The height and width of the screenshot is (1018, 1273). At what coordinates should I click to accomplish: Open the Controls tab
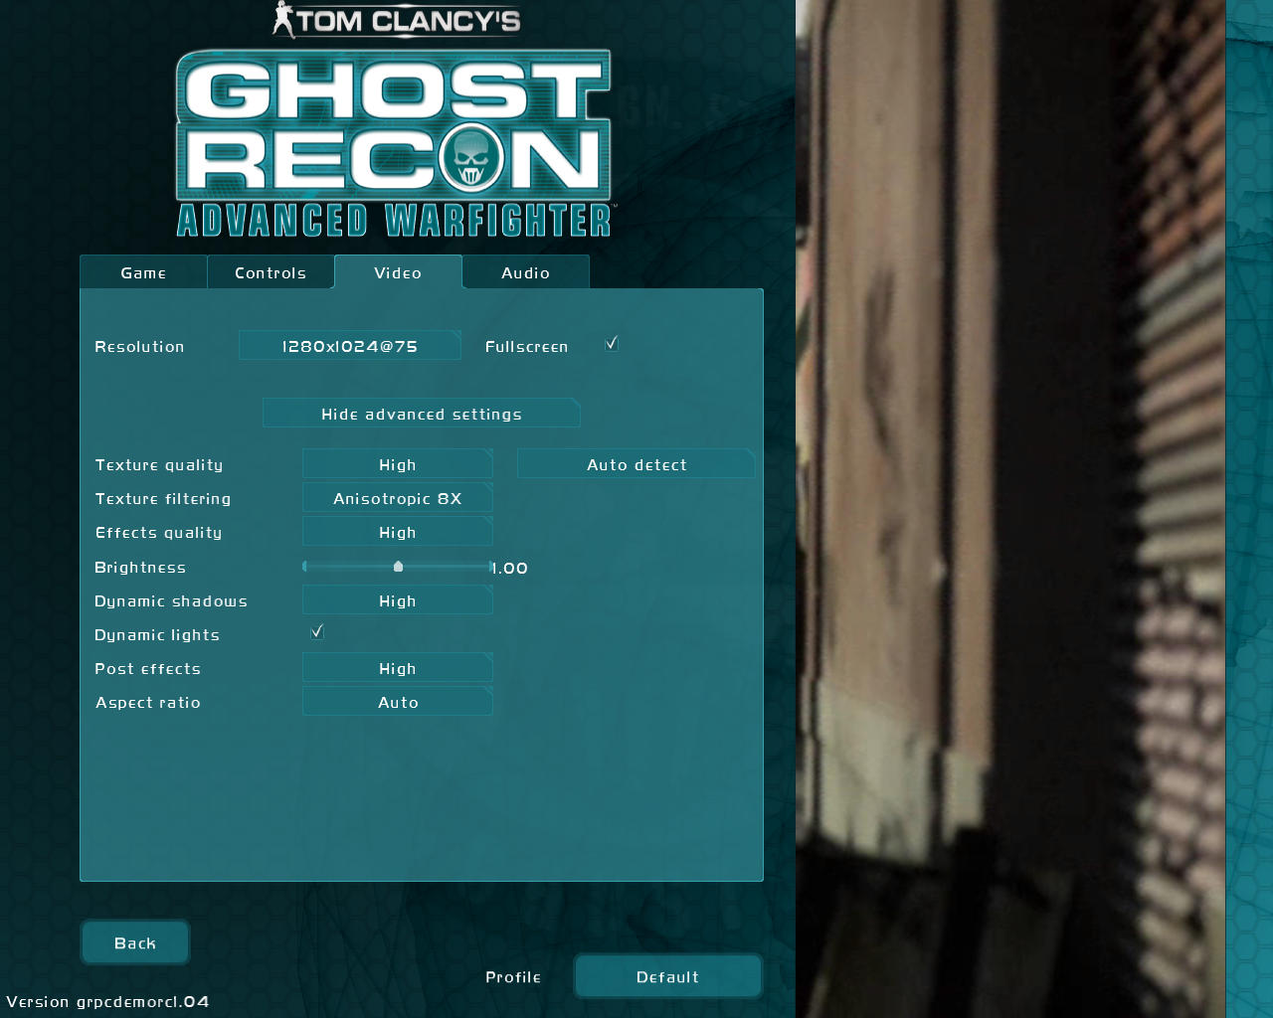click(271, 272)
